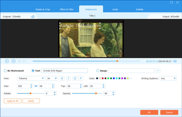Screen dimensions: 182x117
Task: Decrease the width 520 value
Action: click(31, 87)
